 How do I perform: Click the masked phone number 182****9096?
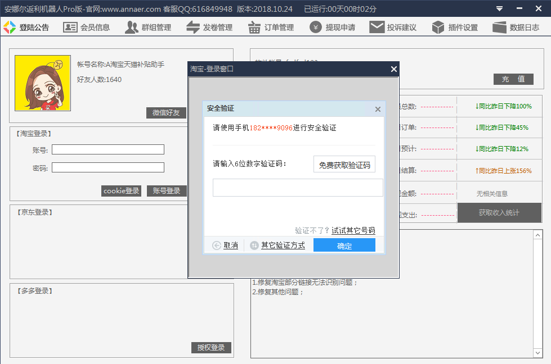(271, 128)
